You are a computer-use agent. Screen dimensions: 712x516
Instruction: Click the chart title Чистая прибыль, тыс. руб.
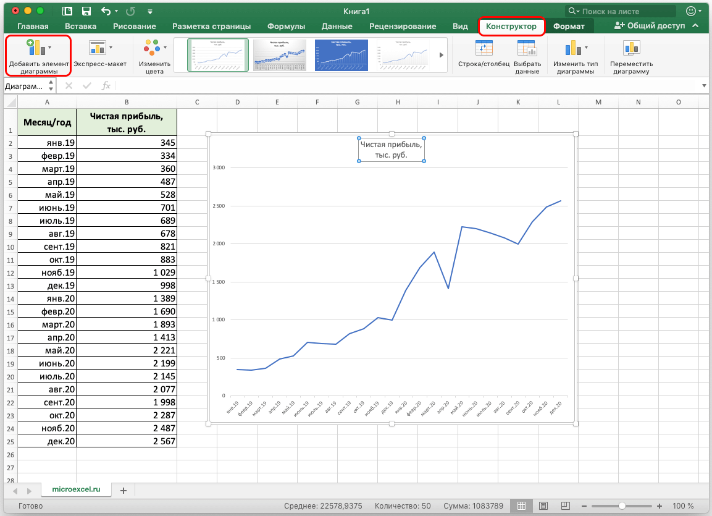(392, 150)
